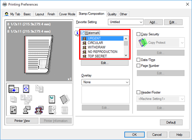Click the watermark information icon
Screen dimensions: 192x140
pos(77,33)
